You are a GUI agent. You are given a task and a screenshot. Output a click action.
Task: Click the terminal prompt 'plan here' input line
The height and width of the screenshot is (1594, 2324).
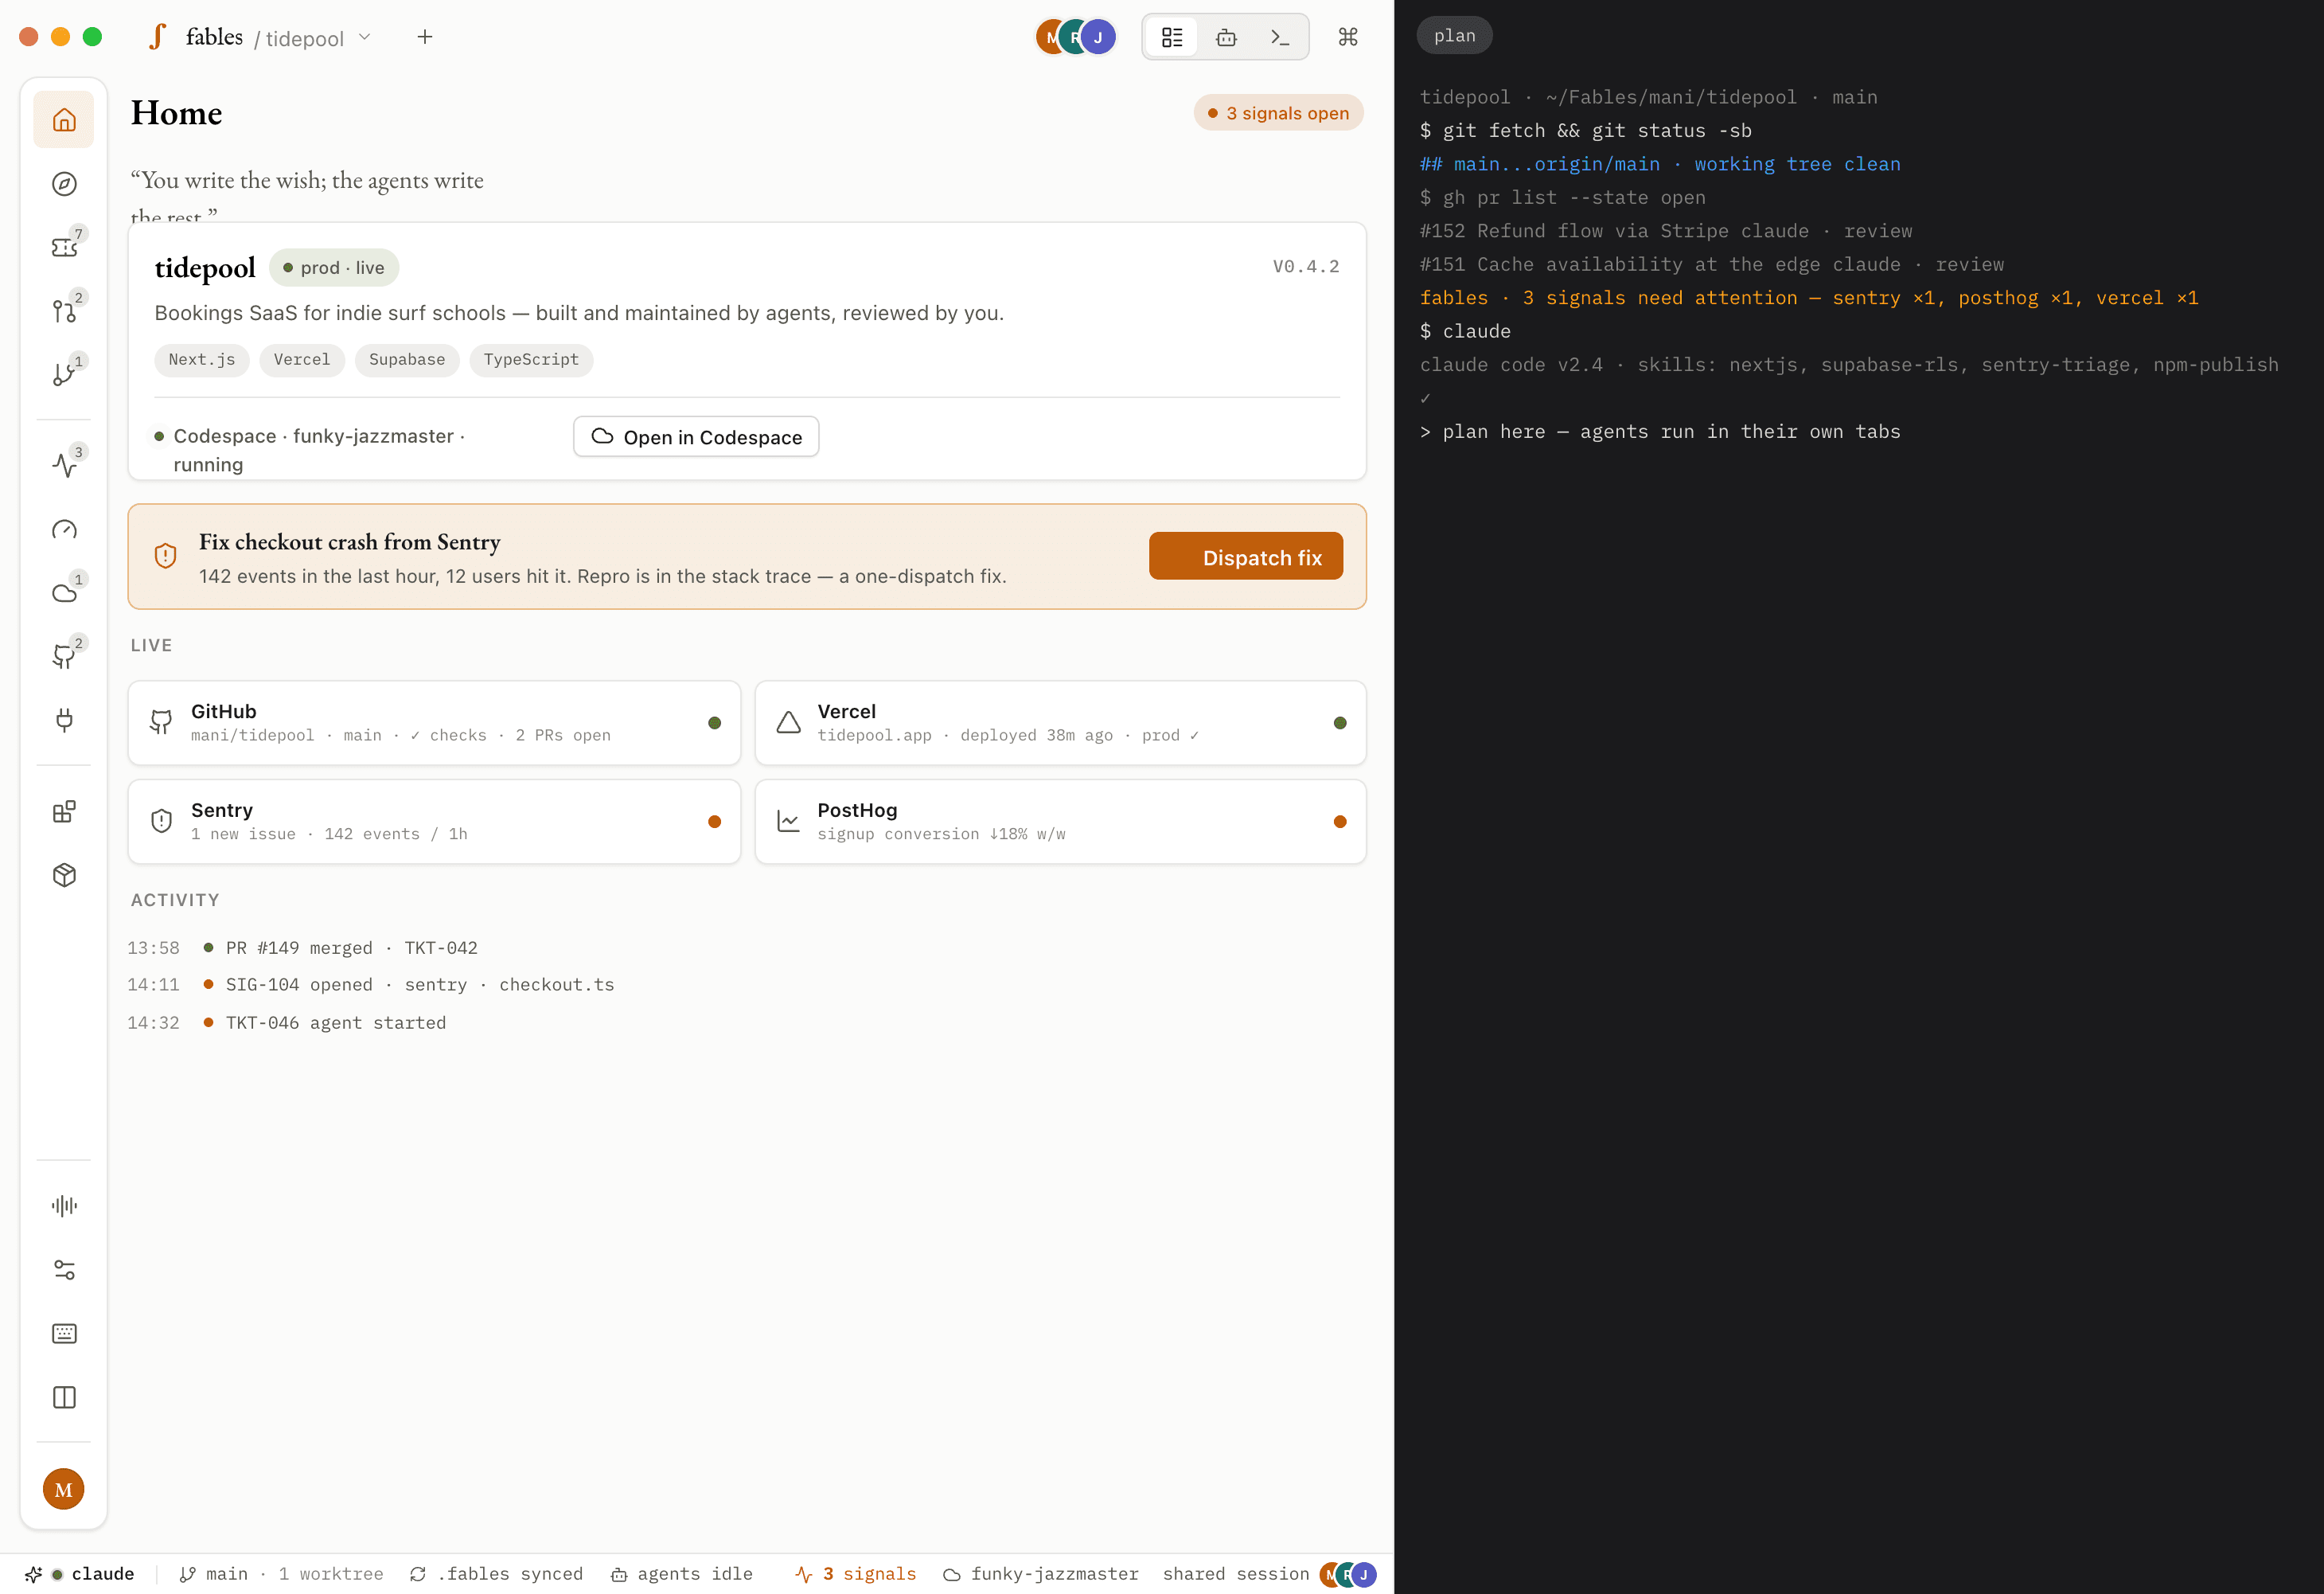(x=1660, y=432)
